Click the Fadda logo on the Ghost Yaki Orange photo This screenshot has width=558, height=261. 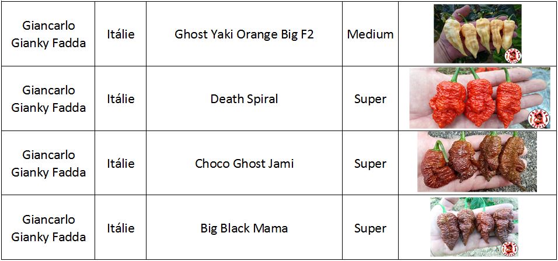(x=512, y=55)
